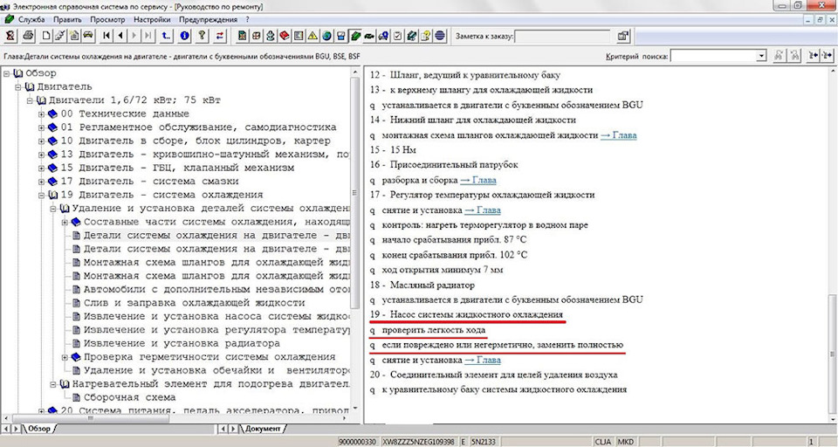Open the 'Просмотр' menu
Viewport: 838px width, 447px height.
coord(107,19)
